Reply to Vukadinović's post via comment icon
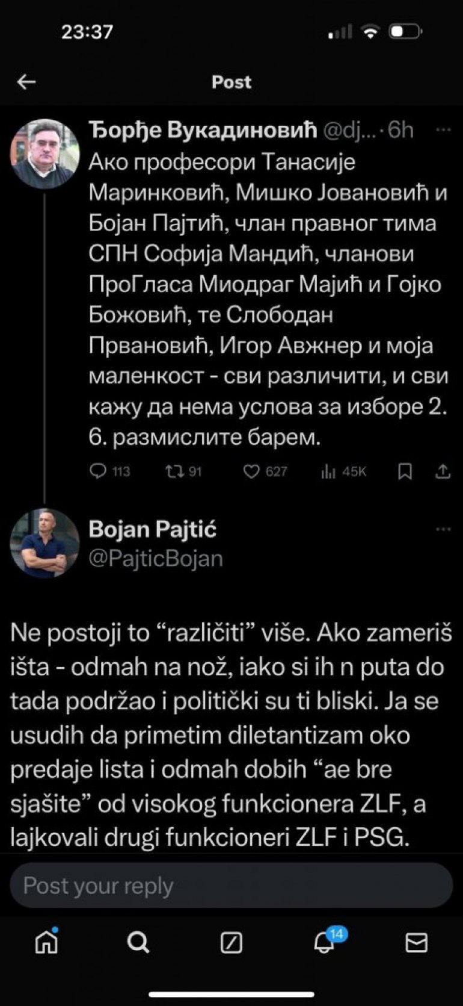Image resolution: width=463 pixels, height=1006 pixels. pos(98,471)
